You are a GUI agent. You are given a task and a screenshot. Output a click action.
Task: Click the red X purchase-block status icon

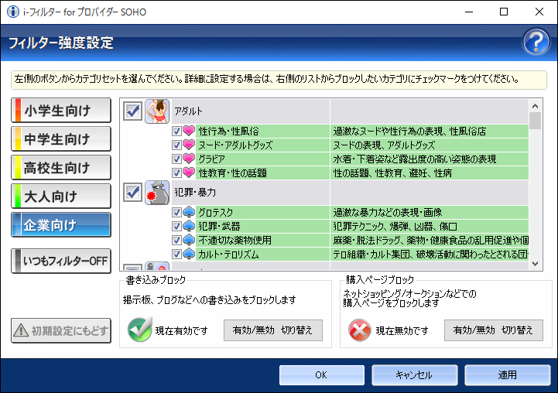pyautogui.click(x=360, y=330)
